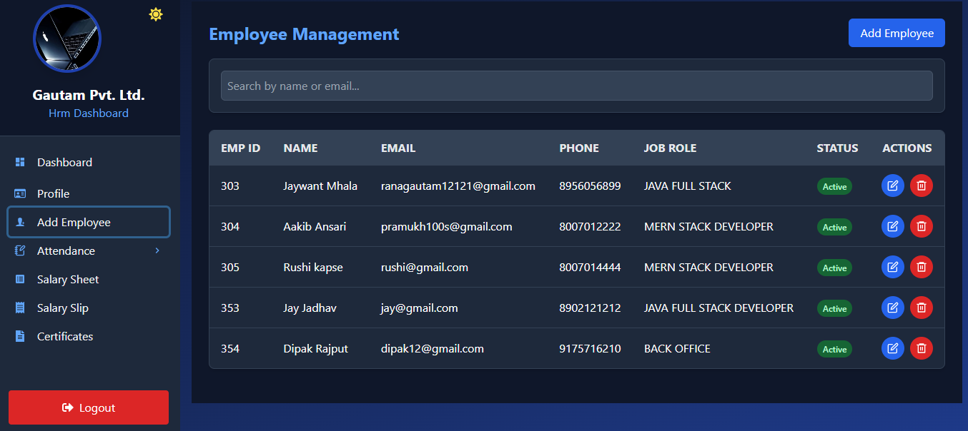Viewport: 968px width, 431px height.
Task: Click Active status badge for Rushi kapse
Action: 834,268
